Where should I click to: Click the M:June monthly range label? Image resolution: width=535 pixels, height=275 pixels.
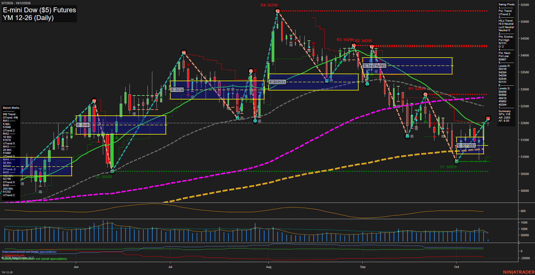click(83, 125)
